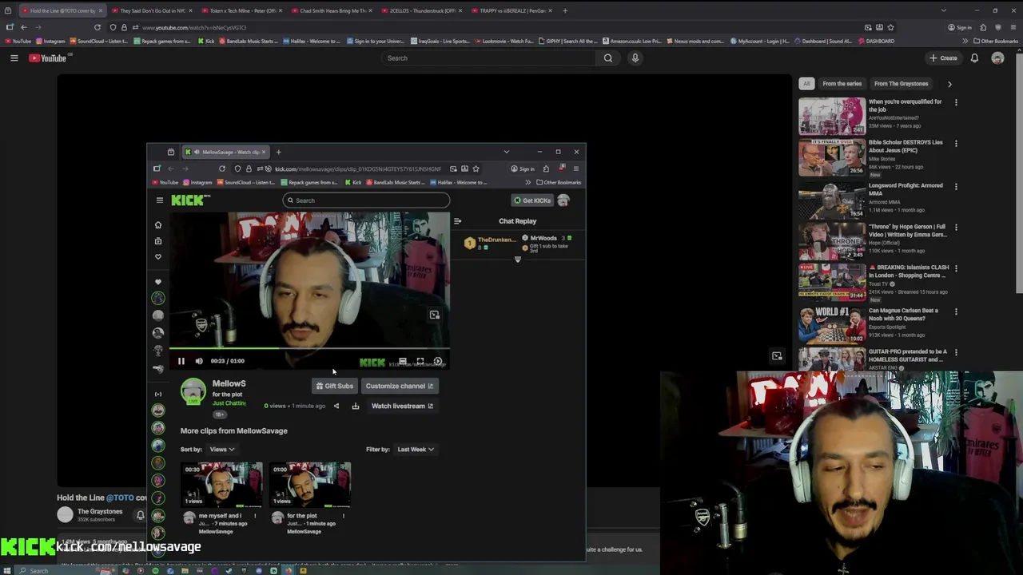Select 'From the series' chip
The image size is (1023, 575).
(x=842, y=84)
